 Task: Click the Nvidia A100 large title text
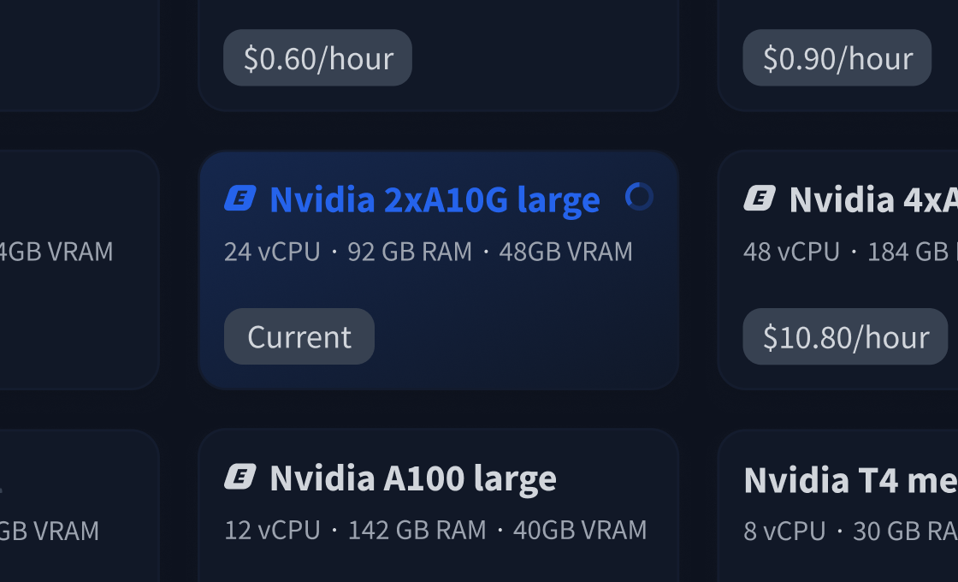[412, 478]
